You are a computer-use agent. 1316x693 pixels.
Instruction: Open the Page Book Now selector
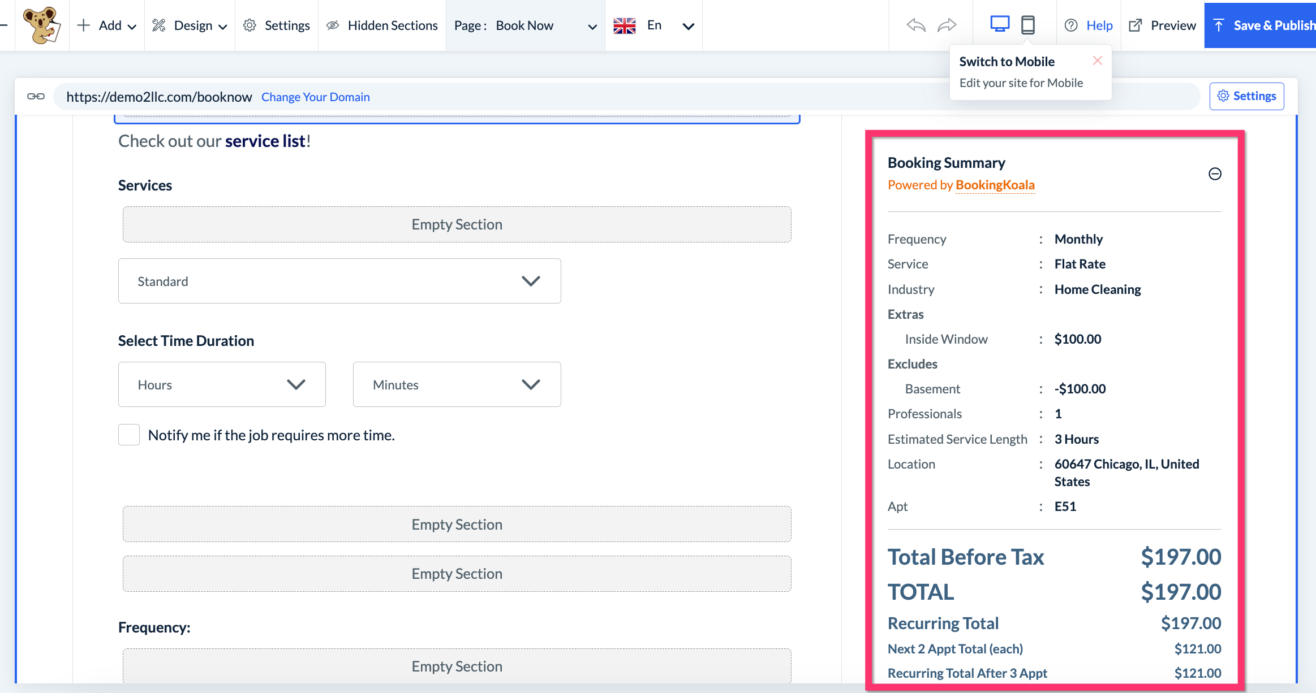coord(525,25)
